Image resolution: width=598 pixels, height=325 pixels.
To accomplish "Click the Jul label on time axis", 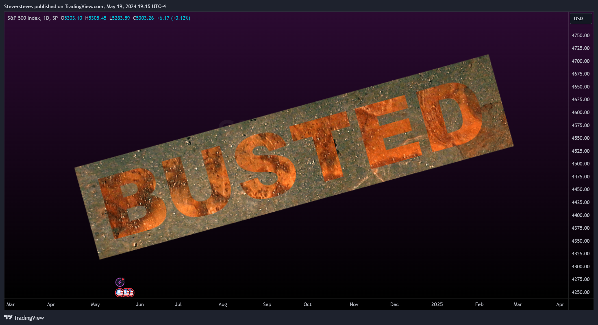I will (x=178, y=304).
